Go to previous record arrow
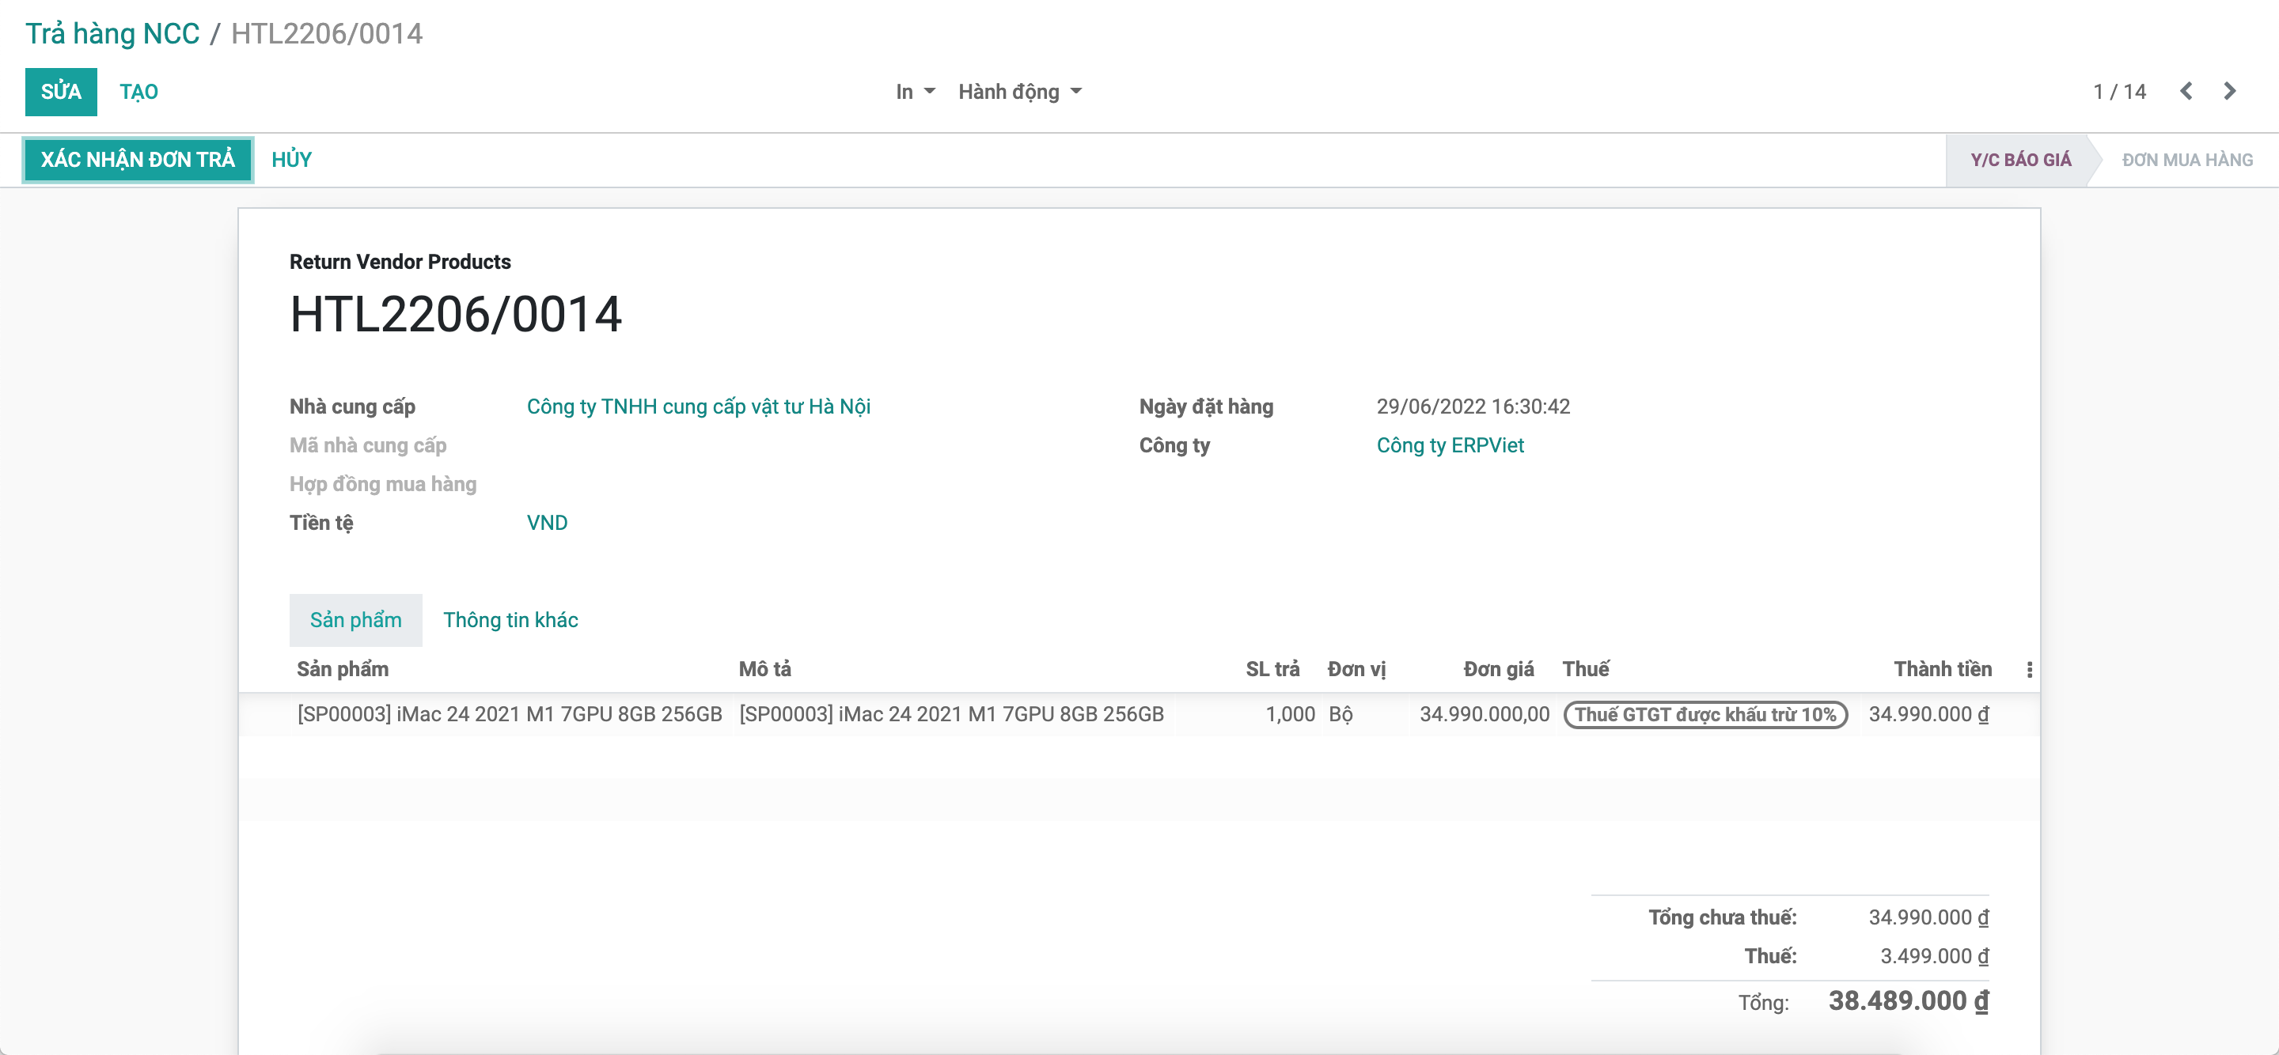Image resolution: width=2279 pixels, height=1055 pixels. (x=2186, y=91)
